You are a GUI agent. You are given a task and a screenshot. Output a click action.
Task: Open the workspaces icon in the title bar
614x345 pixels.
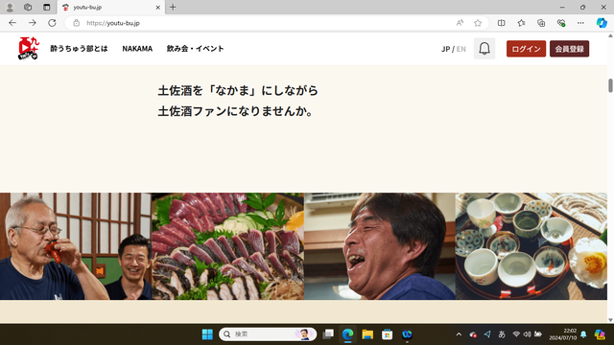point(28,7)
